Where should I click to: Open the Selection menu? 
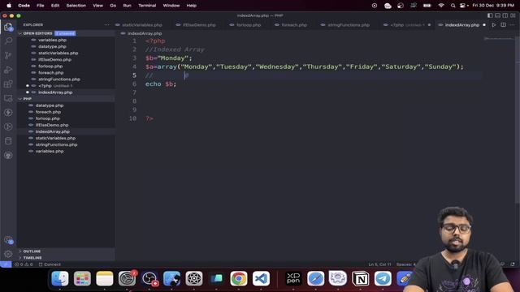coord(76,6)
